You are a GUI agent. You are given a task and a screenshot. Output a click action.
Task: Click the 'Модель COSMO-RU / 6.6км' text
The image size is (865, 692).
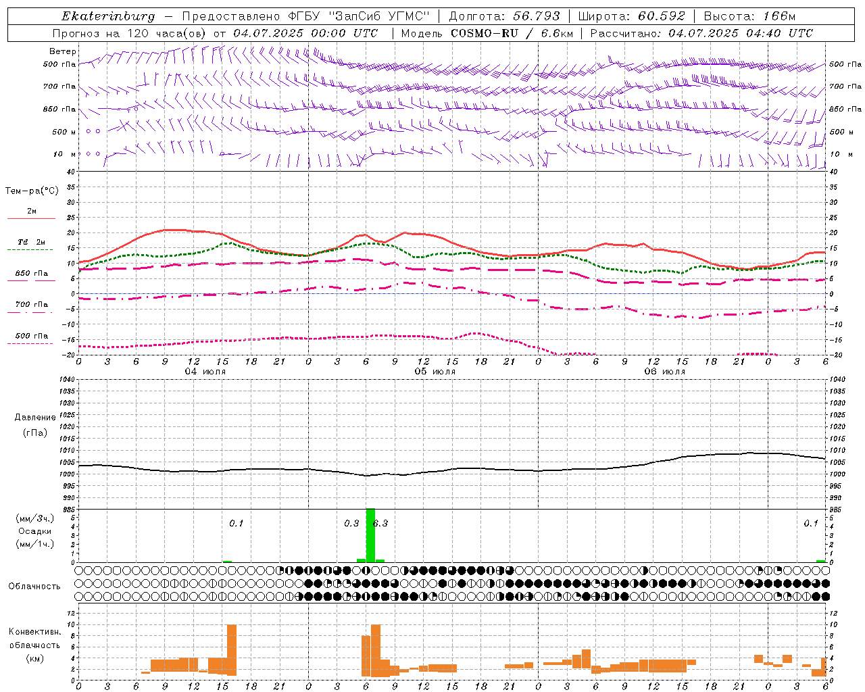coord(487,33)
